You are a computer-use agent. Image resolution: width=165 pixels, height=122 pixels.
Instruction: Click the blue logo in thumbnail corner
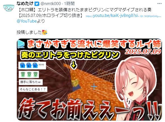[21, 44]
